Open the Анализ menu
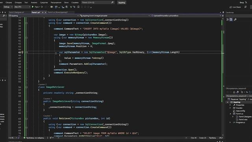 (x=34, y=2)
